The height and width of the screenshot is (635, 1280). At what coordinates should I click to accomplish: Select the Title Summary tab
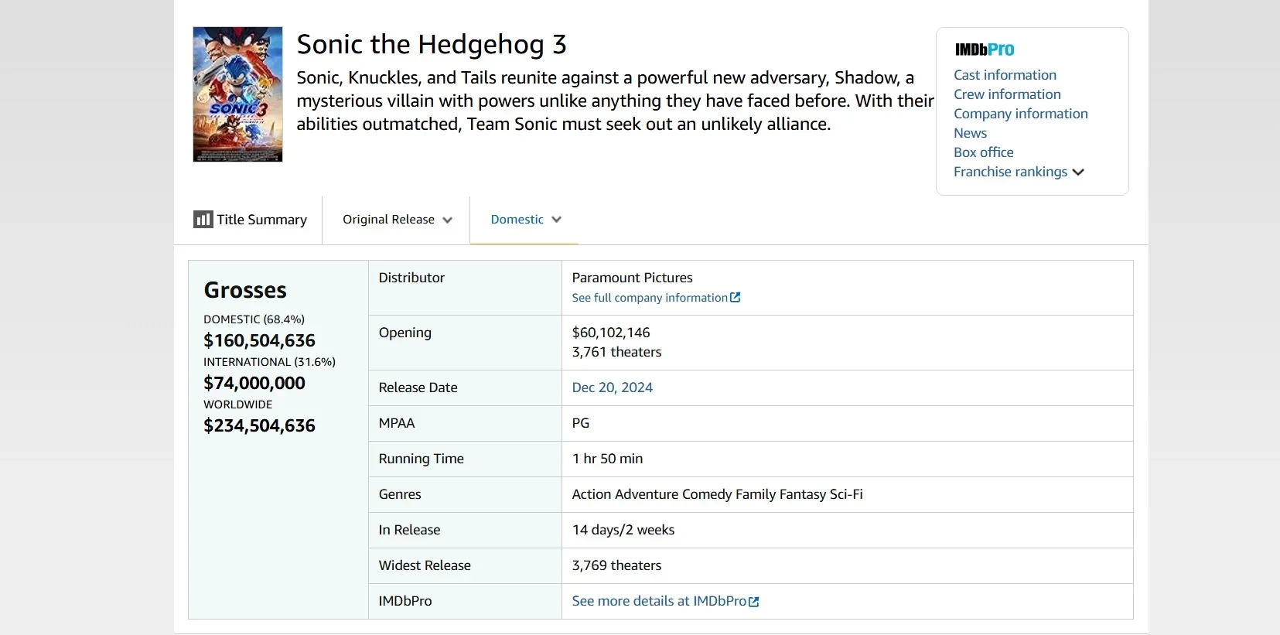coord(261,220)
